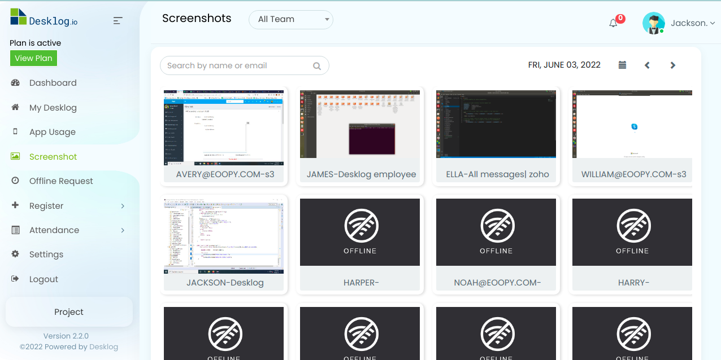Click the My Desklog home icon
721x360 pixels.
[x=15, y=107]
